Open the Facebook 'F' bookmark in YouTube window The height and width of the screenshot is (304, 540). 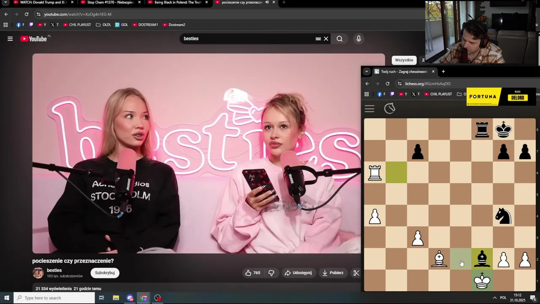[x=20, y=25]
